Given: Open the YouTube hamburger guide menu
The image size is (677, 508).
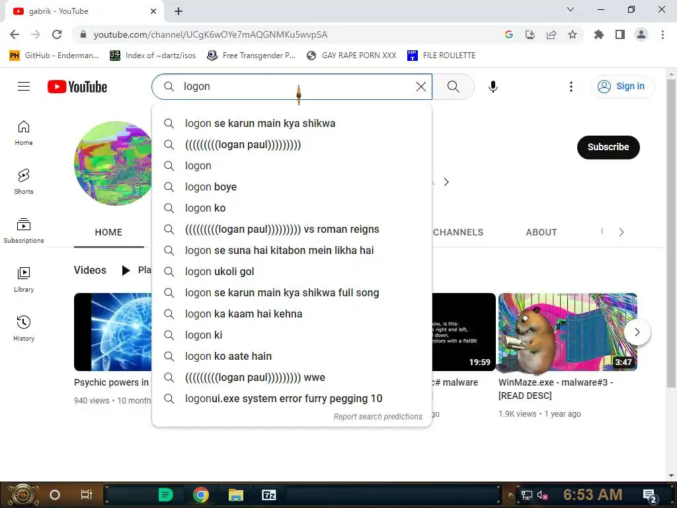Looking at the screenshot, I should 24,87.
